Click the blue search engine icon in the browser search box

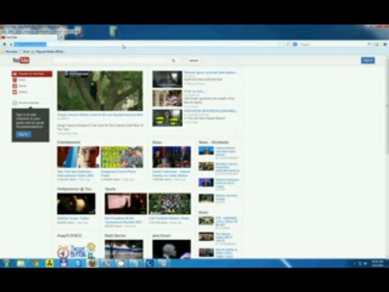click(295, 45)
